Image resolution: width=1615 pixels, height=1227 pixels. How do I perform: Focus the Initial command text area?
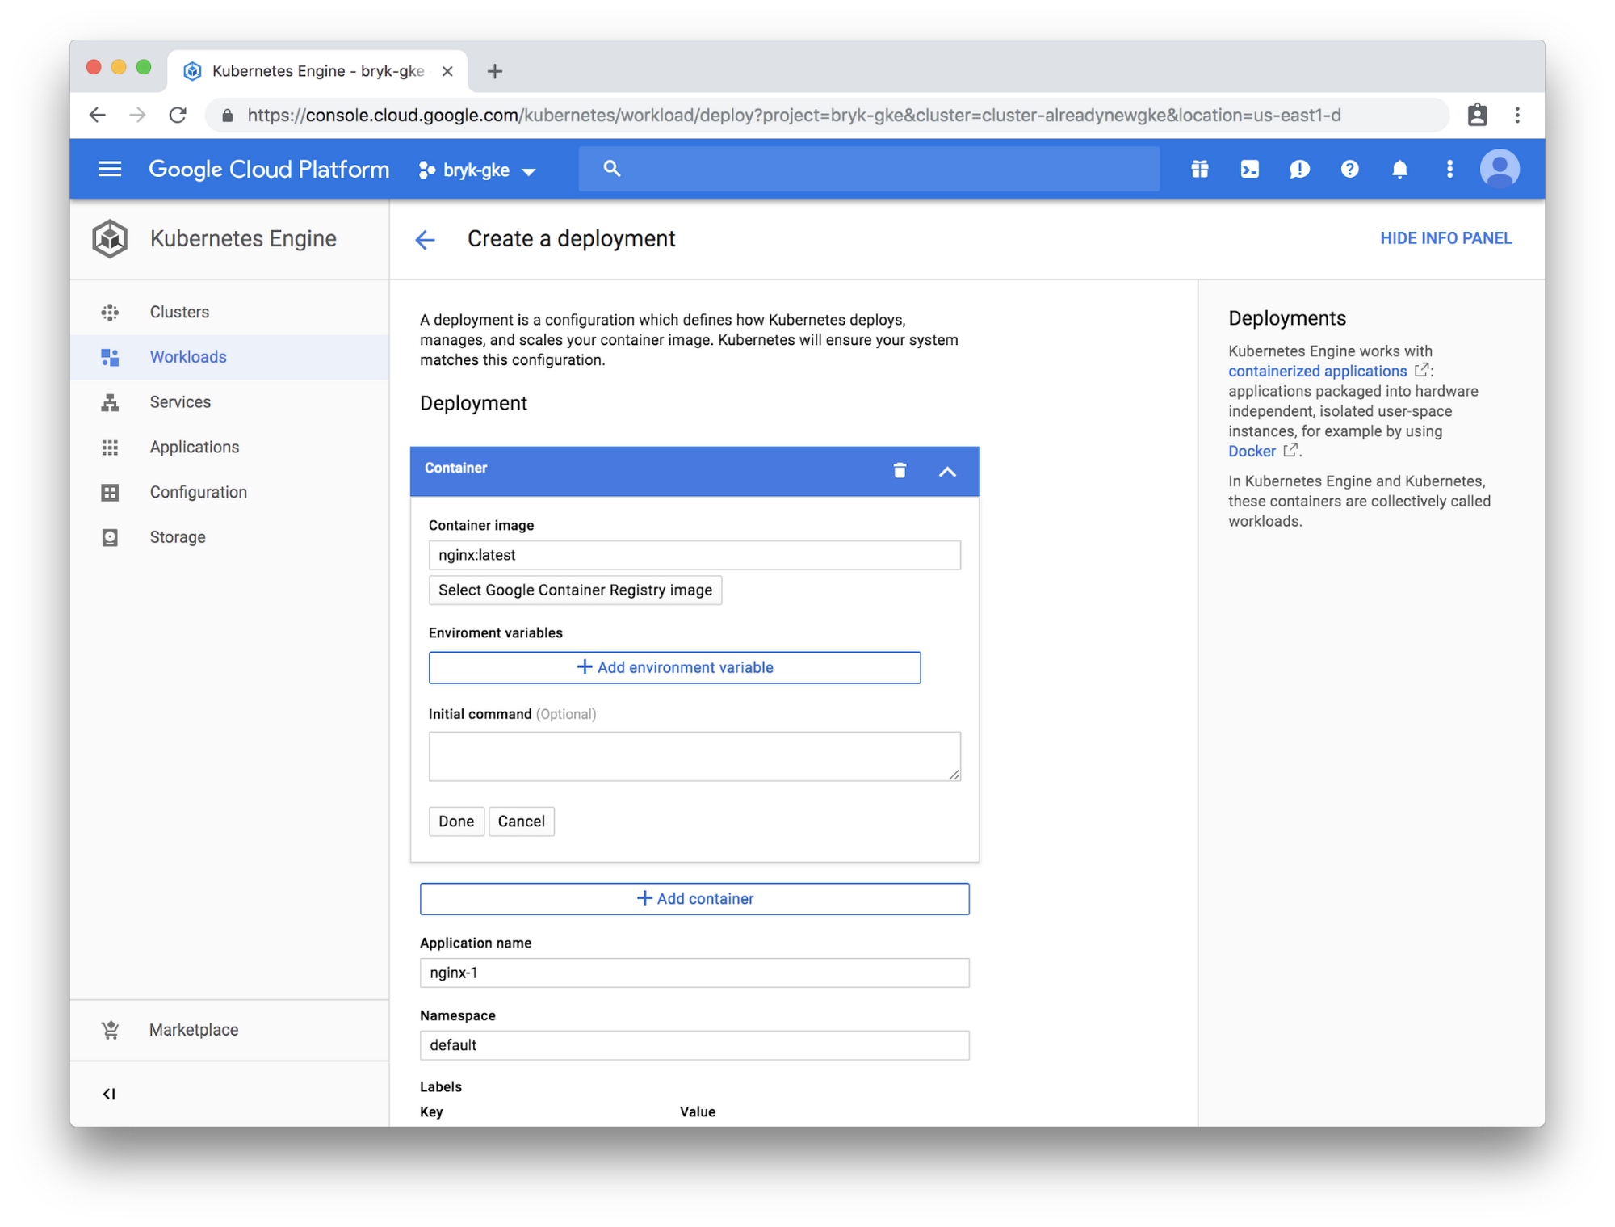(x=694, y=757)
